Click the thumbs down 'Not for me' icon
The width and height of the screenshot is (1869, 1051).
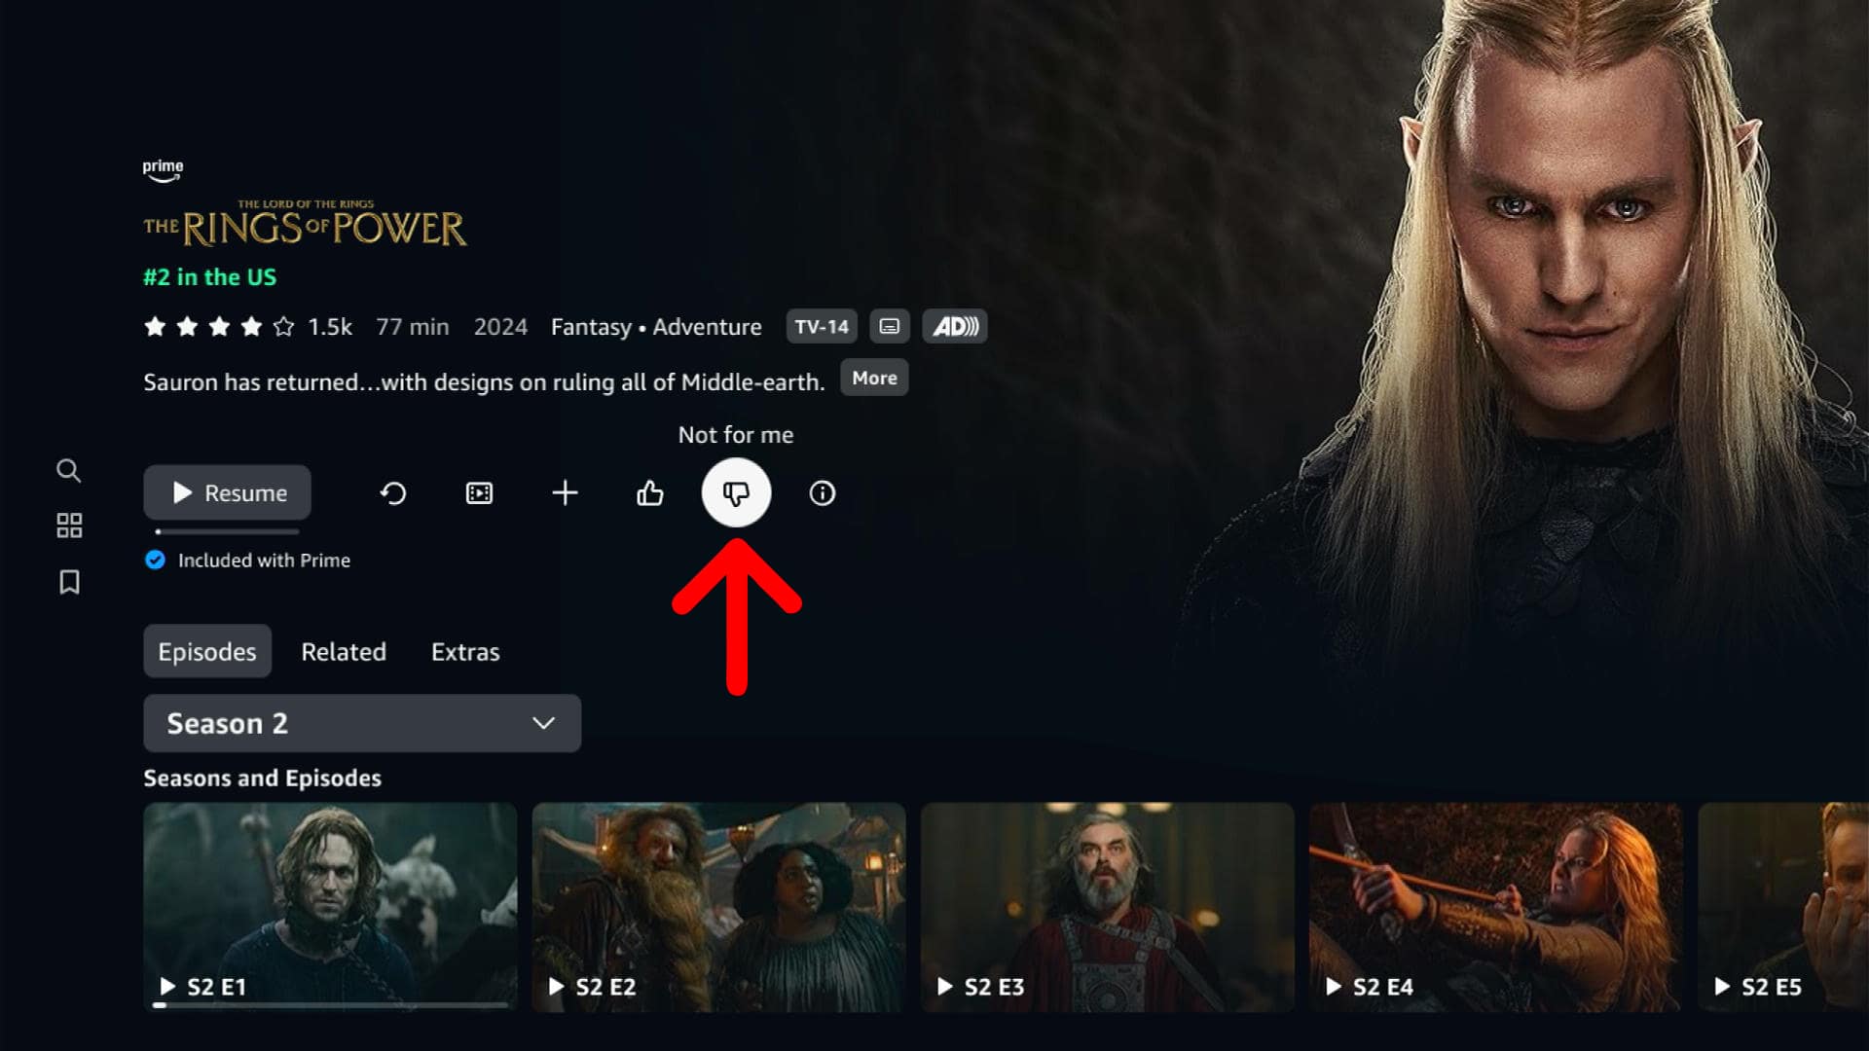[736, 492]
